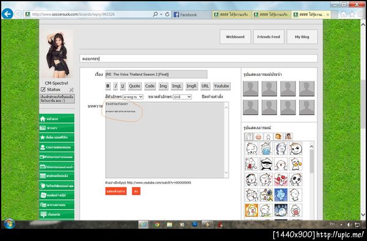
Task: Insert the emoticon with yellow boxing gloves
Action: (295, 164)
